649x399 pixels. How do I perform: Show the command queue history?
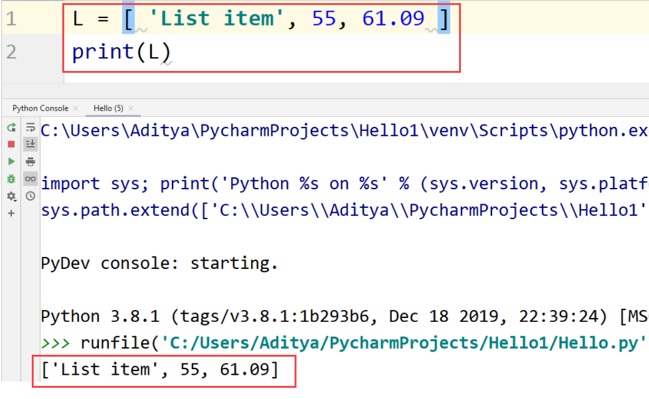(x=30, y=194)
